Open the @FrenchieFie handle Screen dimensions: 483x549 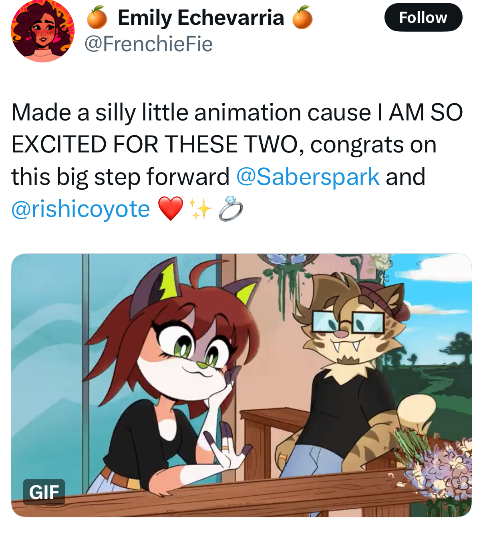149,44
